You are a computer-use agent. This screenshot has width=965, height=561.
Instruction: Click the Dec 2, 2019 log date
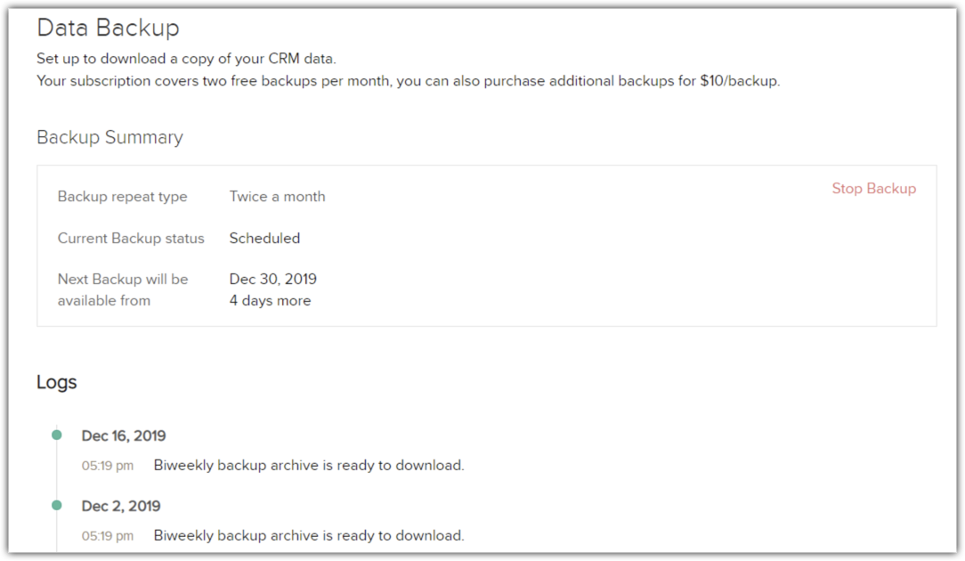click(x=121, y=506)
